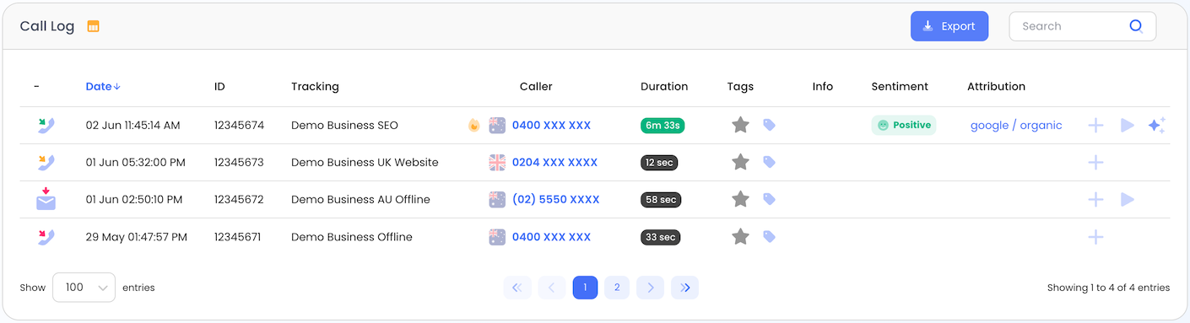Click the Attribution column header
The width and height of the screenshot is (1190, 323).
pyautogui.click(x=996, y=86)
